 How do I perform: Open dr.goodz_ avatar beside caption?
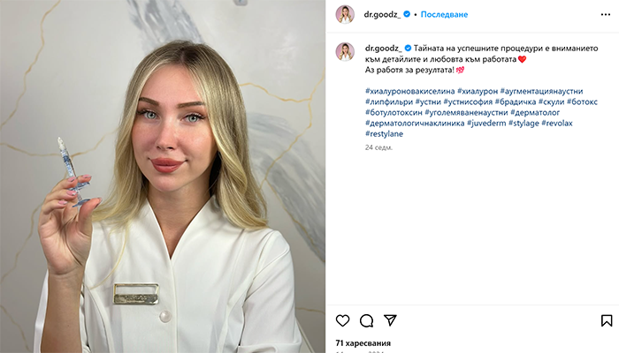(x=345, y=51)
